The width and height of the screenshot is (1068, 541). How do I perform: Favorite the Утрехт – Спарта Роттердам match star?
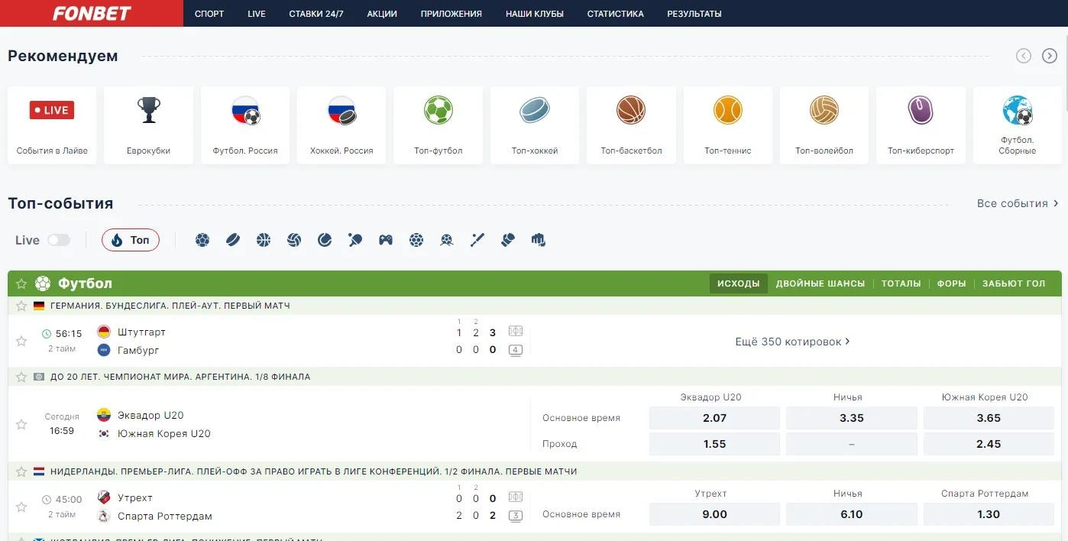click(21, 507)
